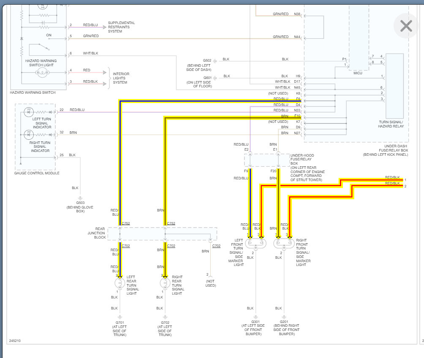The width and height of the screenshot is (424, 358).
Task: Select the G601 ground label
Action: tap(207, 78)
